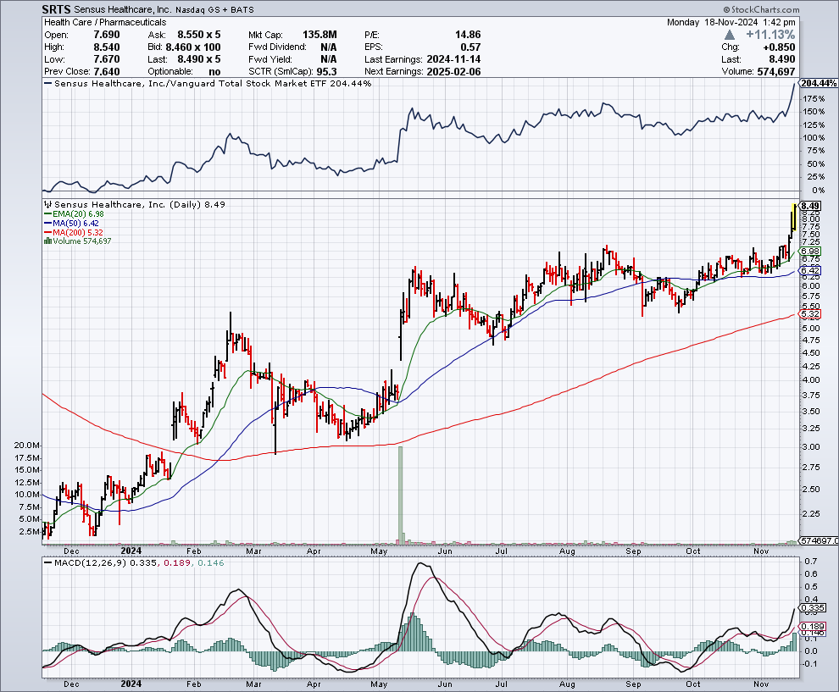
Task: Click the 204.44% label on the right axis
Action: point(818,83)
